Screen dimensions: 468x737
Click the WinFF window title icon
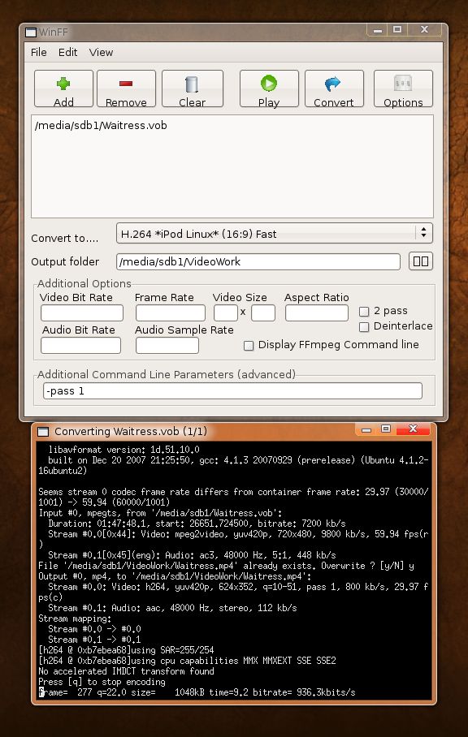coord(31,32)
